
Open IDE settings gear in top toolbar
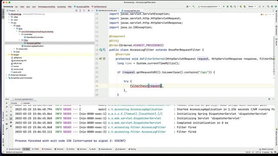(272, 6)
